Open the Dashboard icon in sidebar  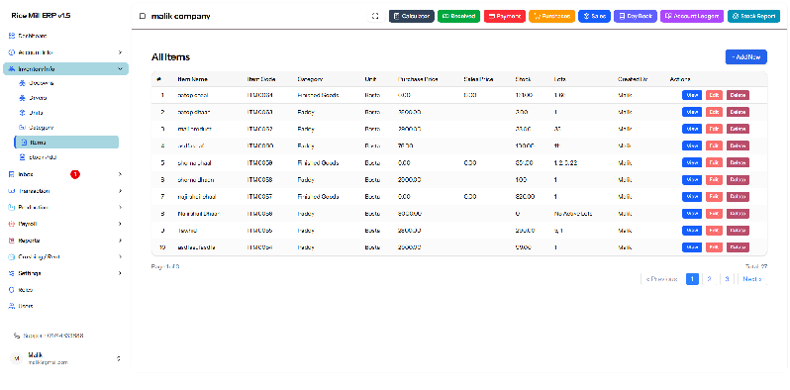[x=12, y=36]
